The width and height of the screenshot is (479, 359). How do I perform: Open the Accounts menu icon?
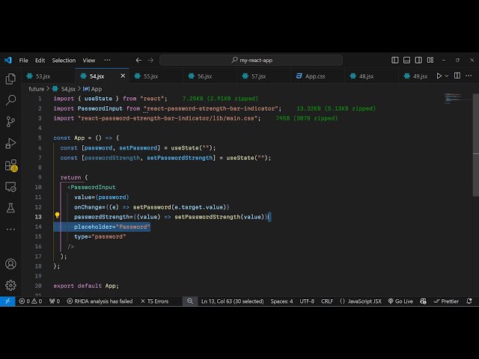pos(10,263)
